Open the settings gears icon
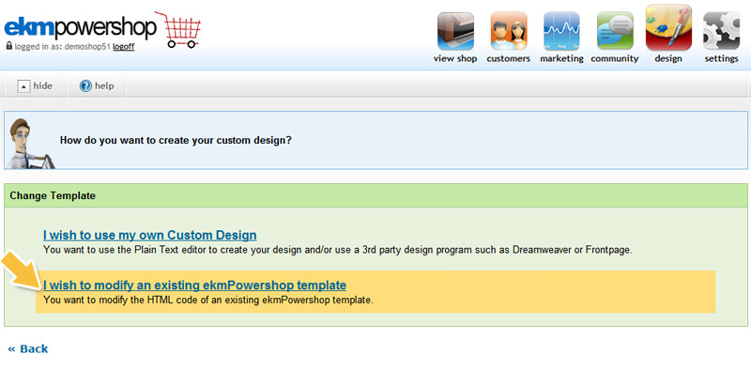Viewport: 751px width, 371px height. [x=721, y=31]
